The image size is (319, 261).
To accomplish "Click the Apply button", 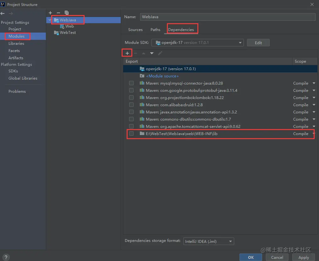I will click(304, 257).
